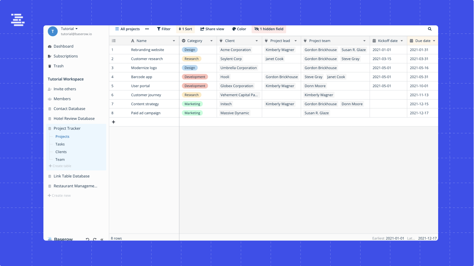Image resolution: width=474 pixels, height=266 pixels.
Task: Select the Paid ad campaign cell
Action: tap(144, 113)
